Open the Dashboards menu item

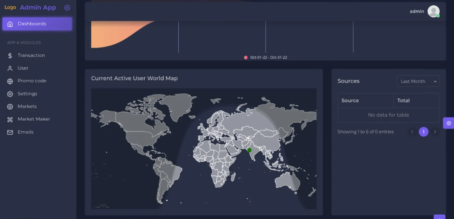(x=37, y=24)
